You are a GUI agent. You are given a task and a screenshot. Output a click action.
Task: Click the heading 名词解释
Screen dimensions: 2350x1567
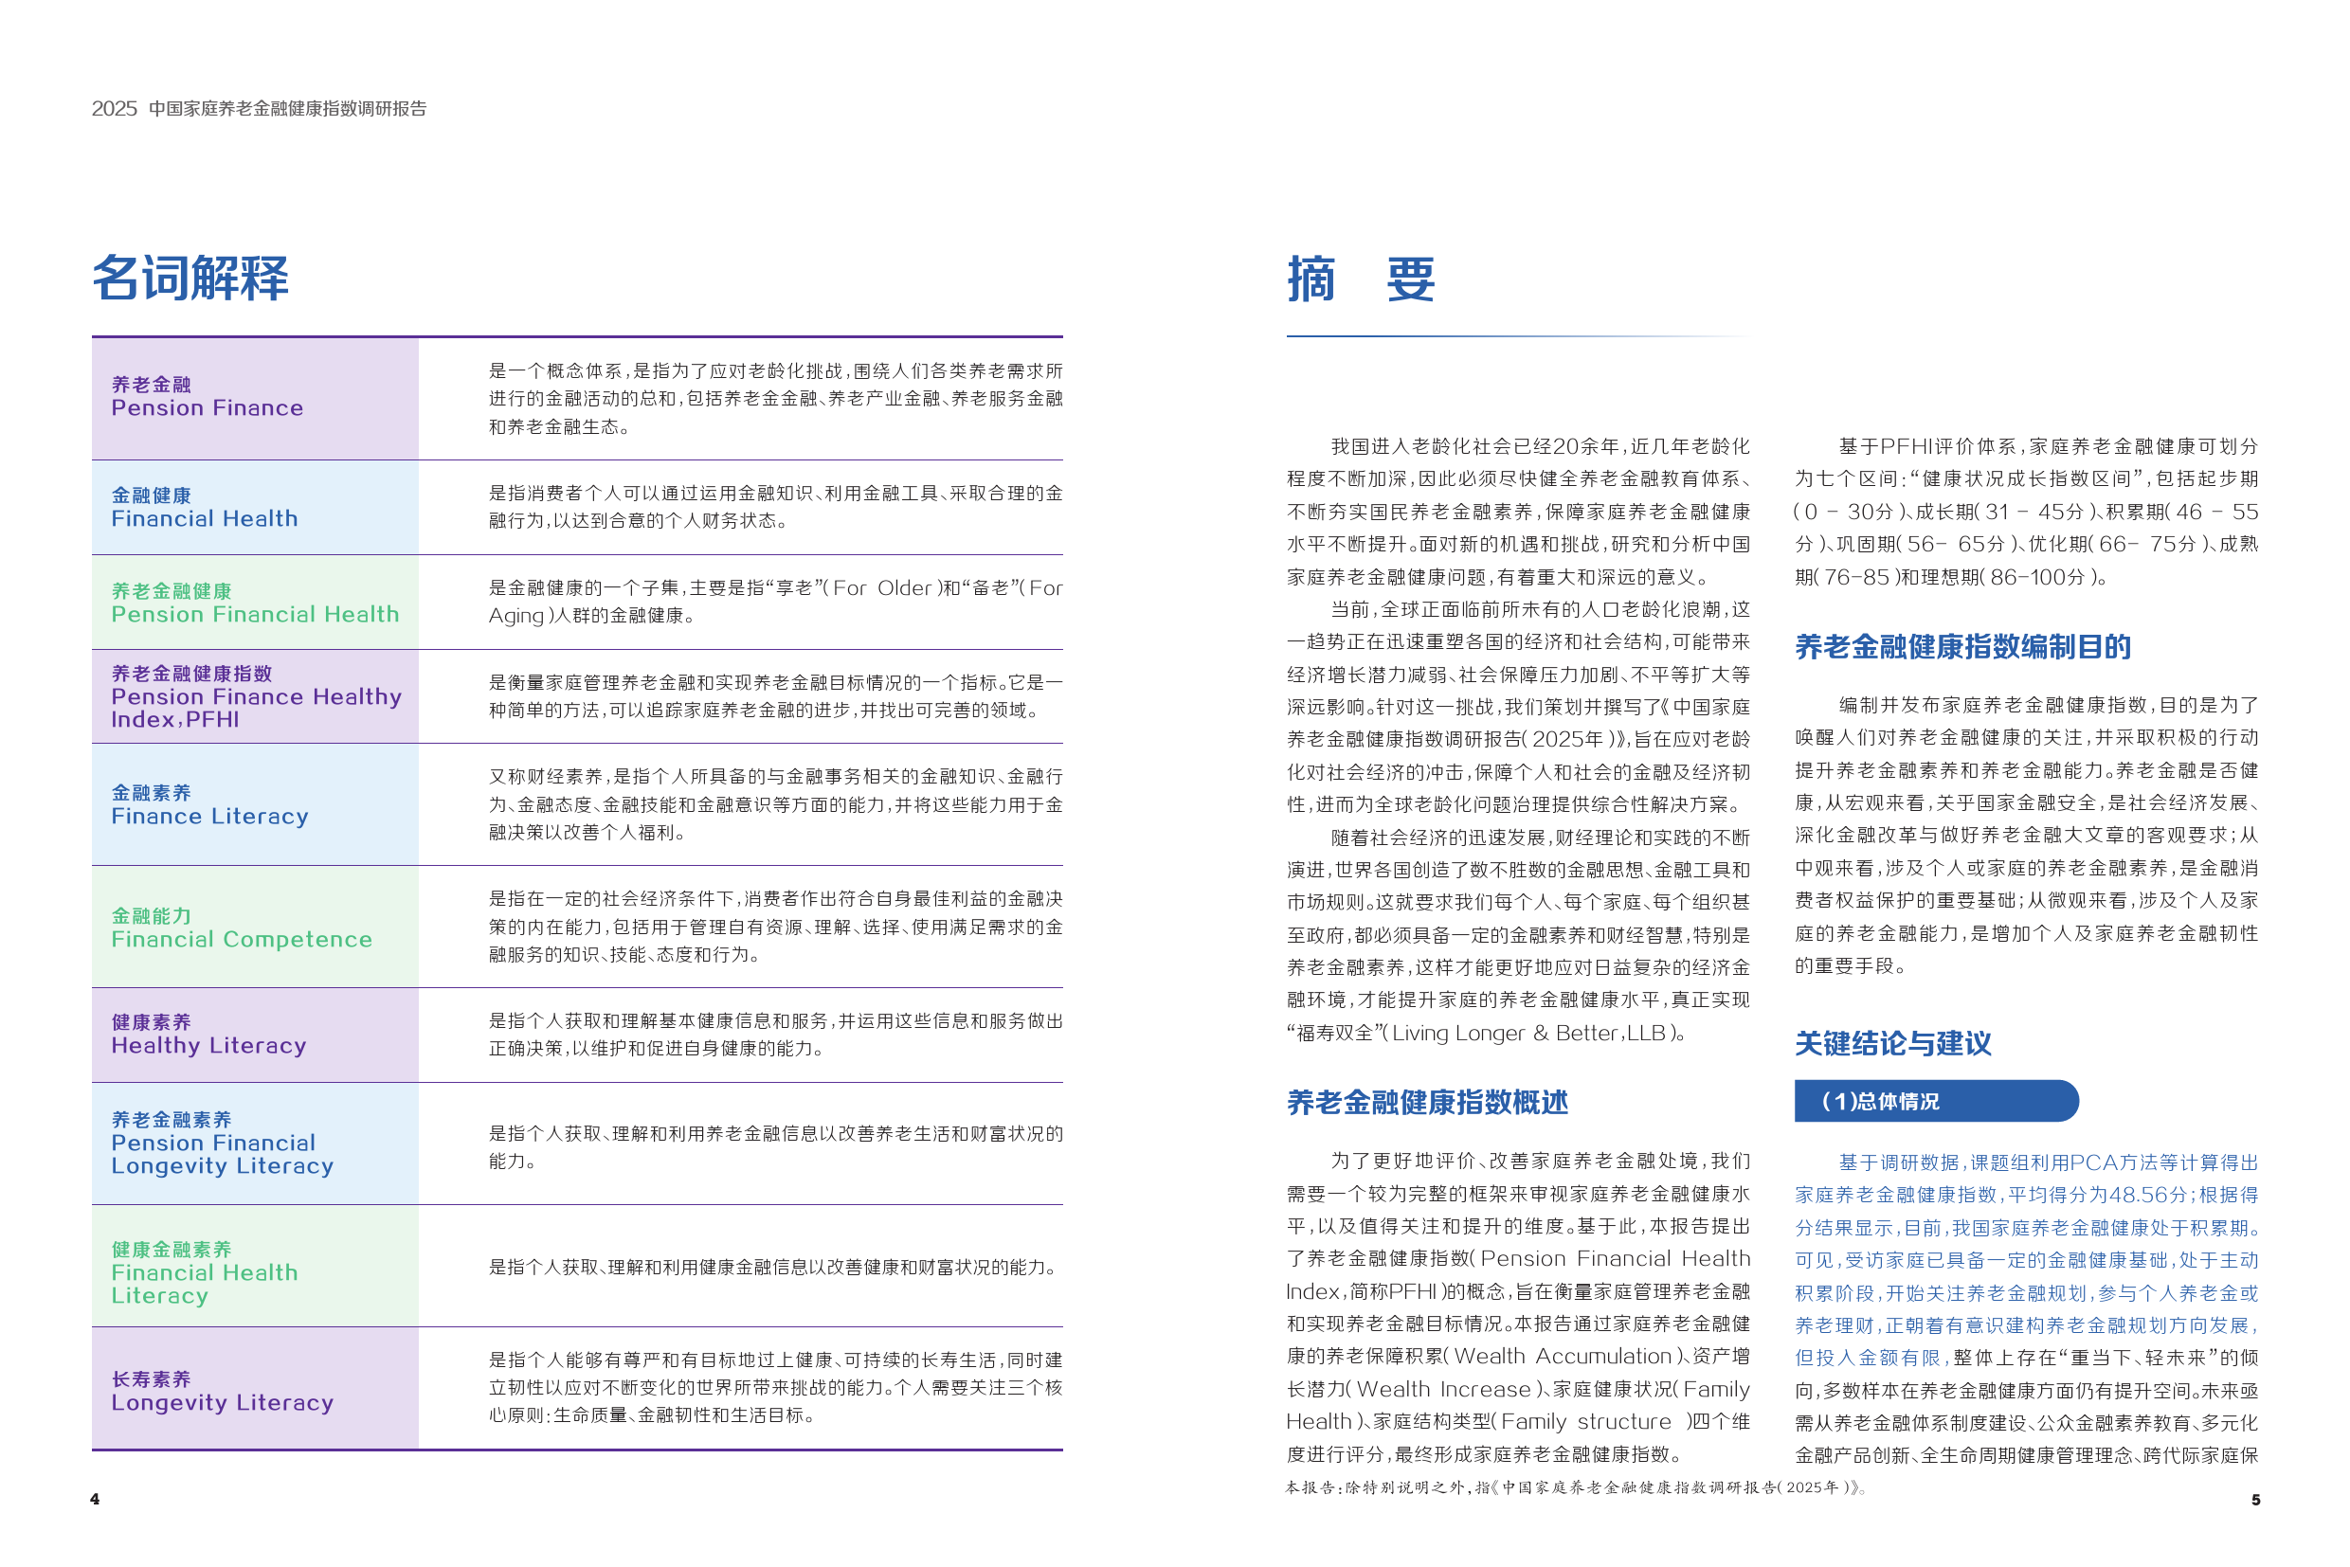(x=190, y=278)
